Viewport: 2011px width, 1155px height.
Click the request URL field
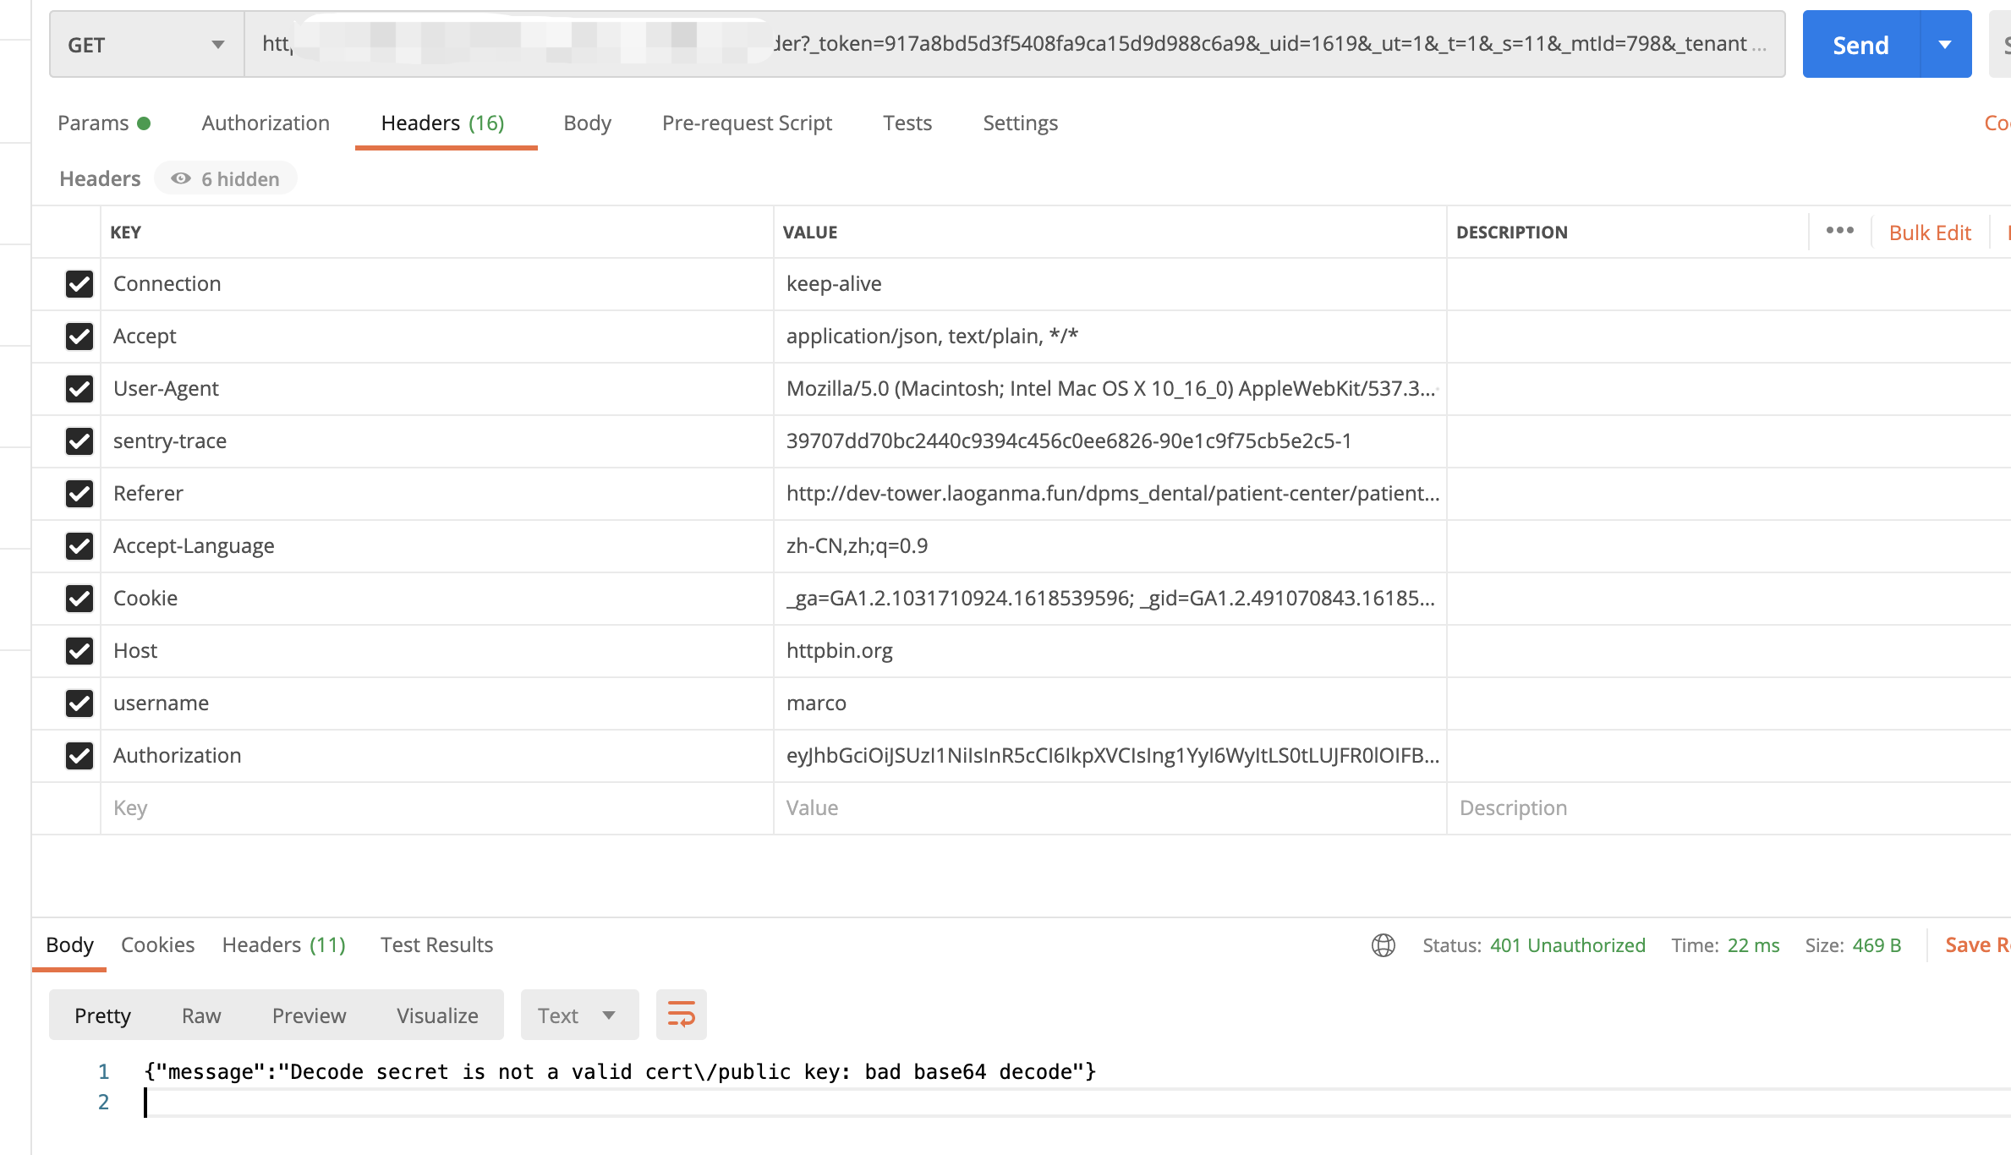pos(1015,44)
